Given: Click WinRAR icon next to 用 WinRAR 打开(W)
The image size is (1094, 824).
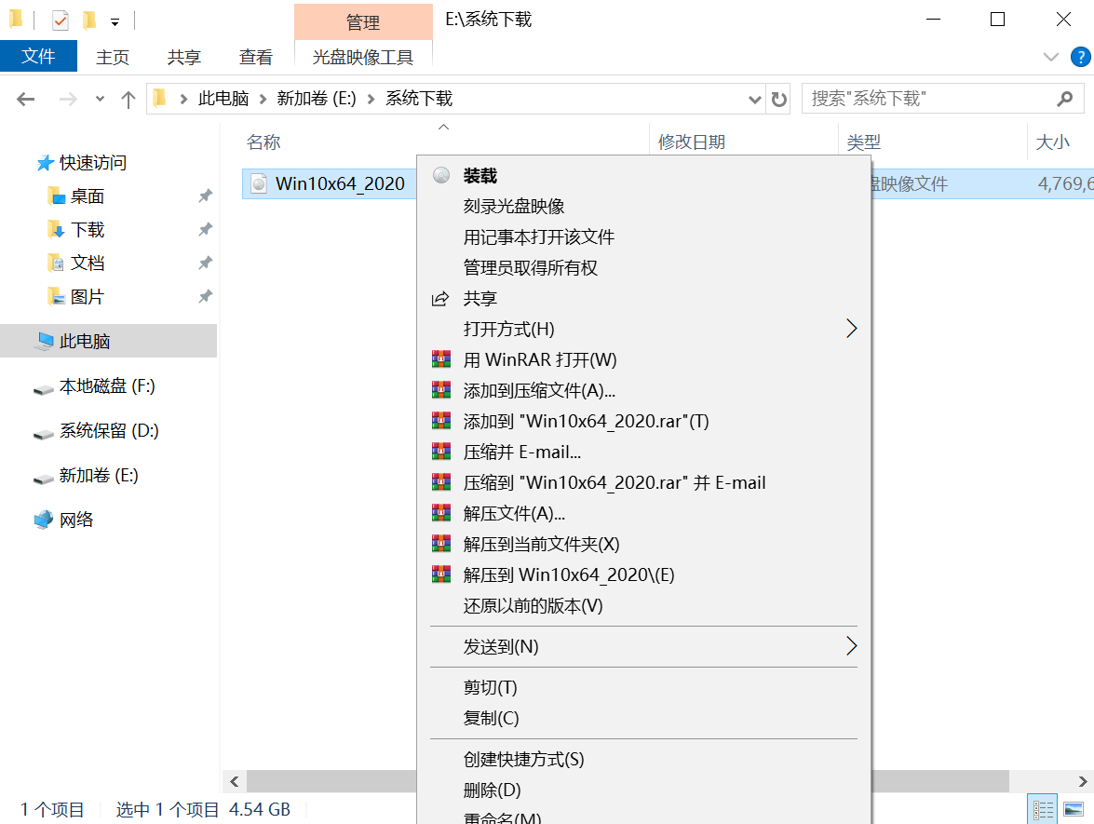Looking at the screenshot, I should (441, 359).
